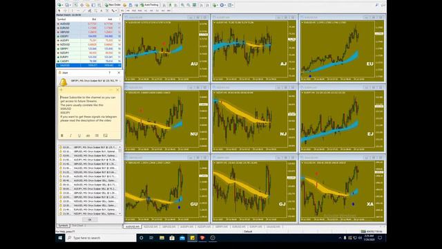Toggle the AutoTrading button
Image resolution: width=442 pixels, height=249 pixels.
point(149,5)
